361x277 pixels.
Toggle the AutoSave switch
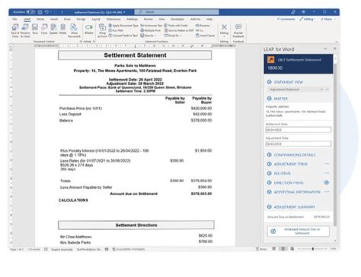[x=31, y=11]
